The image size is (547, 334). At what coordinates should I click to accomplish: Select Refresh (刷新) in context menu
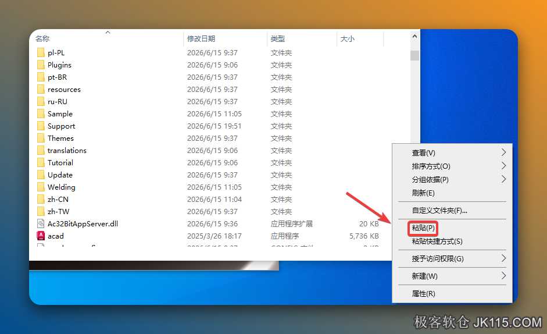(x=423, y=193)
